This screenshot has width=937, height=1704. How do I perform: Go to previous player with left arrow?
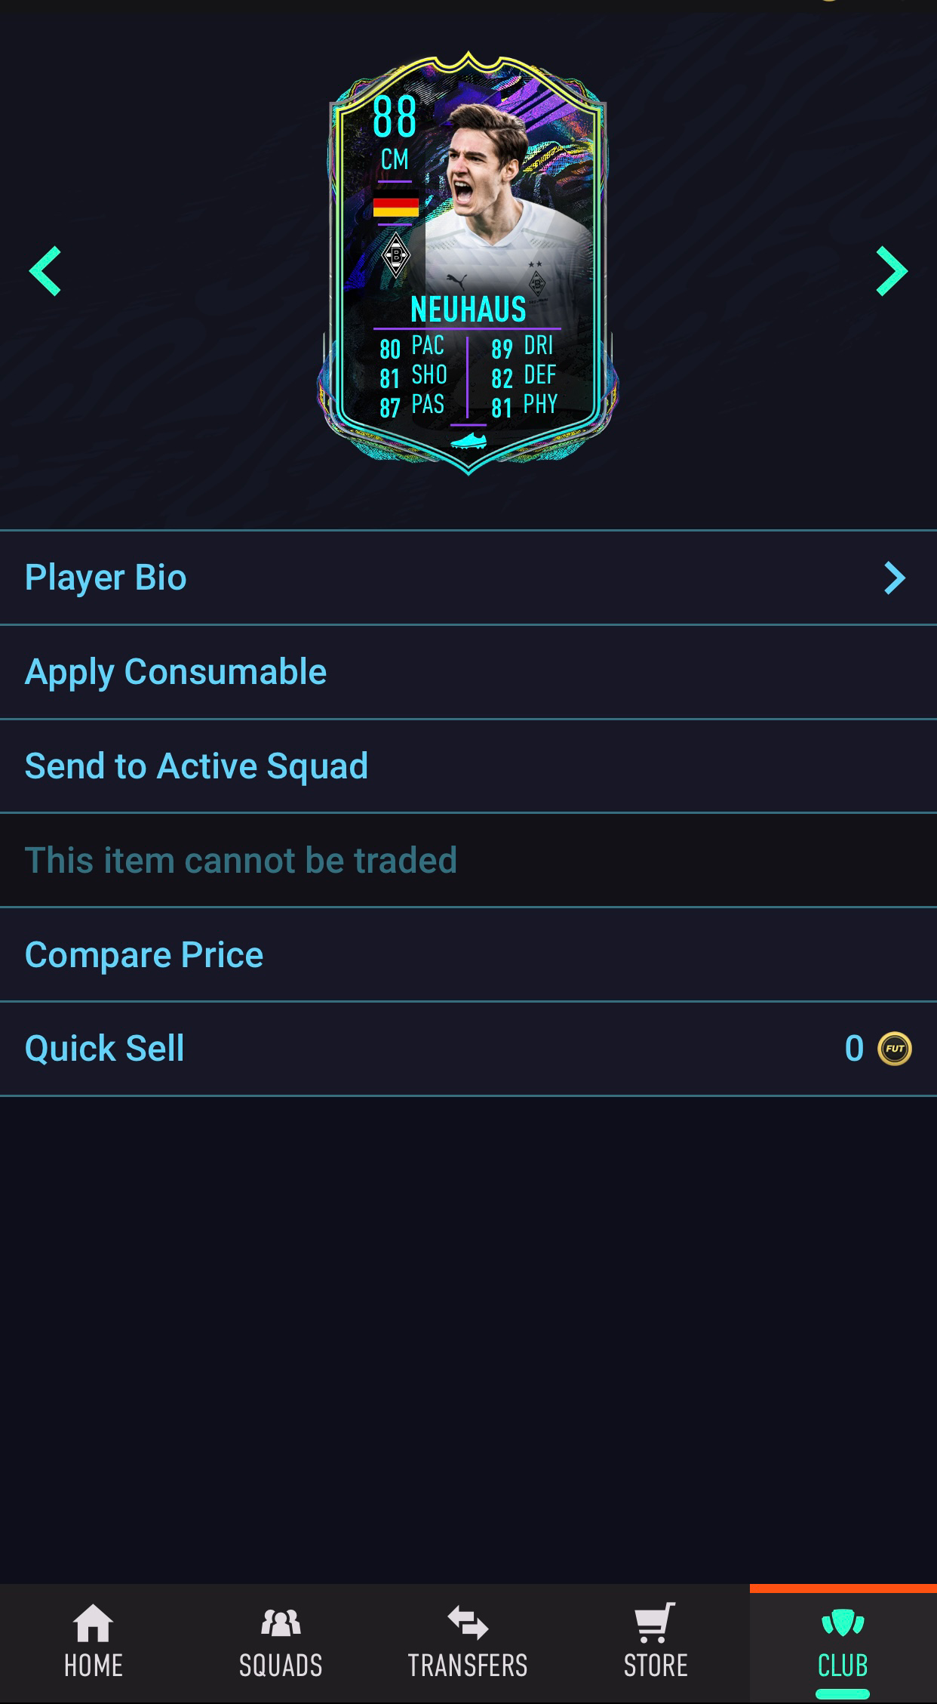45,271
